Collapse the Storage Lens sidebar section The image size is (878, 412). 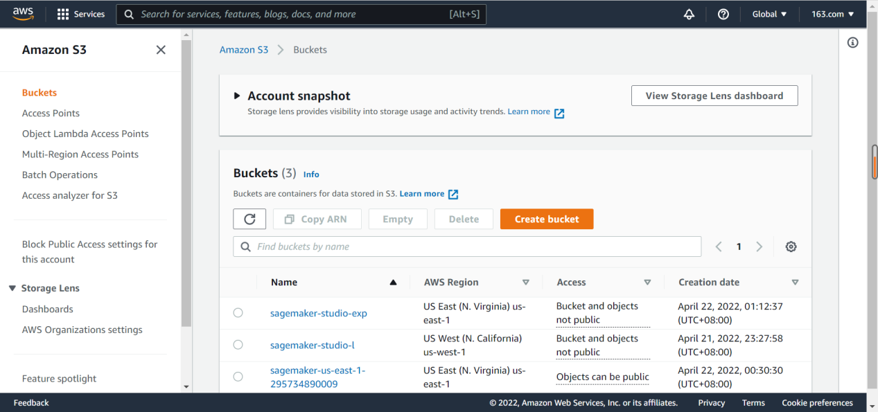tap(12, 288)
